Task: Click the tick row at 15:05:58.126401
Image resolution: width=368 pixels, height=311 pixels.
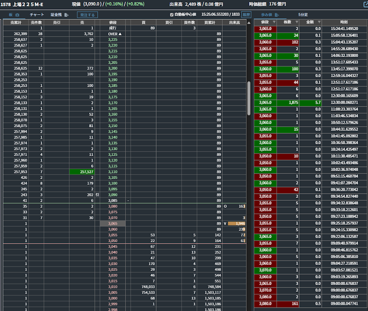Action: pos(310,35)
